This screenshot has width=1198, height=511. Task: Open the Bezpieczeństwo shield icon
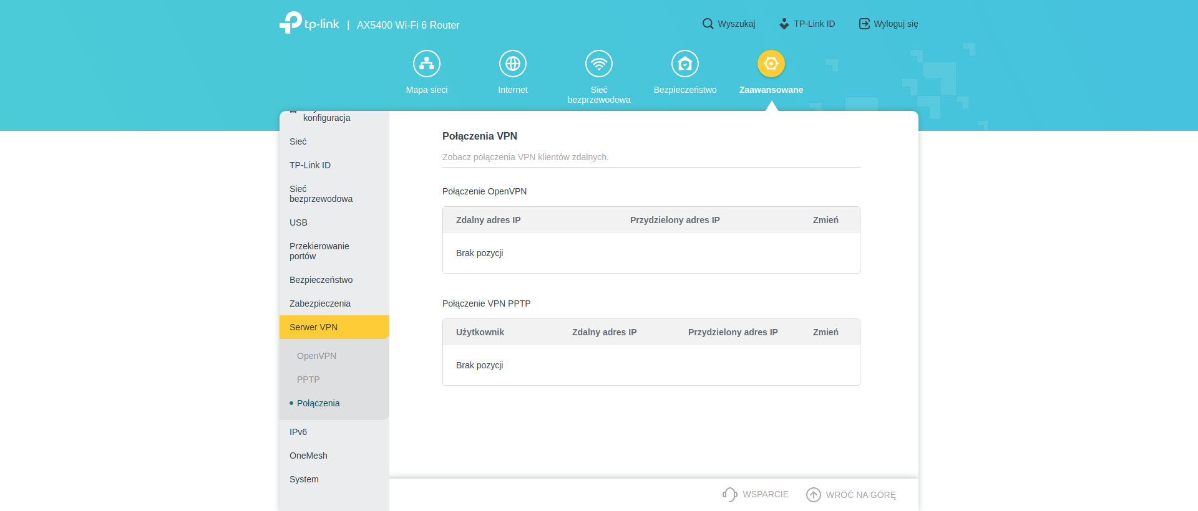685,64
